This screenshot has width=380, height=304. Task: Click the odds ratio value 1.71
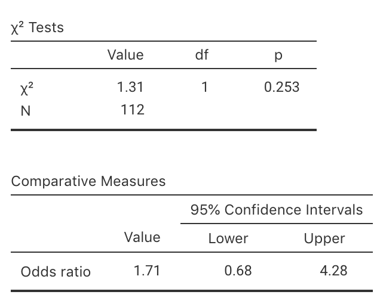146,271
